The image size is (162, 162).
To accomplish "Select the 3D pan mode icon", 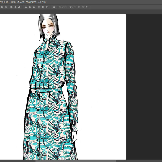I will point(79,7).
